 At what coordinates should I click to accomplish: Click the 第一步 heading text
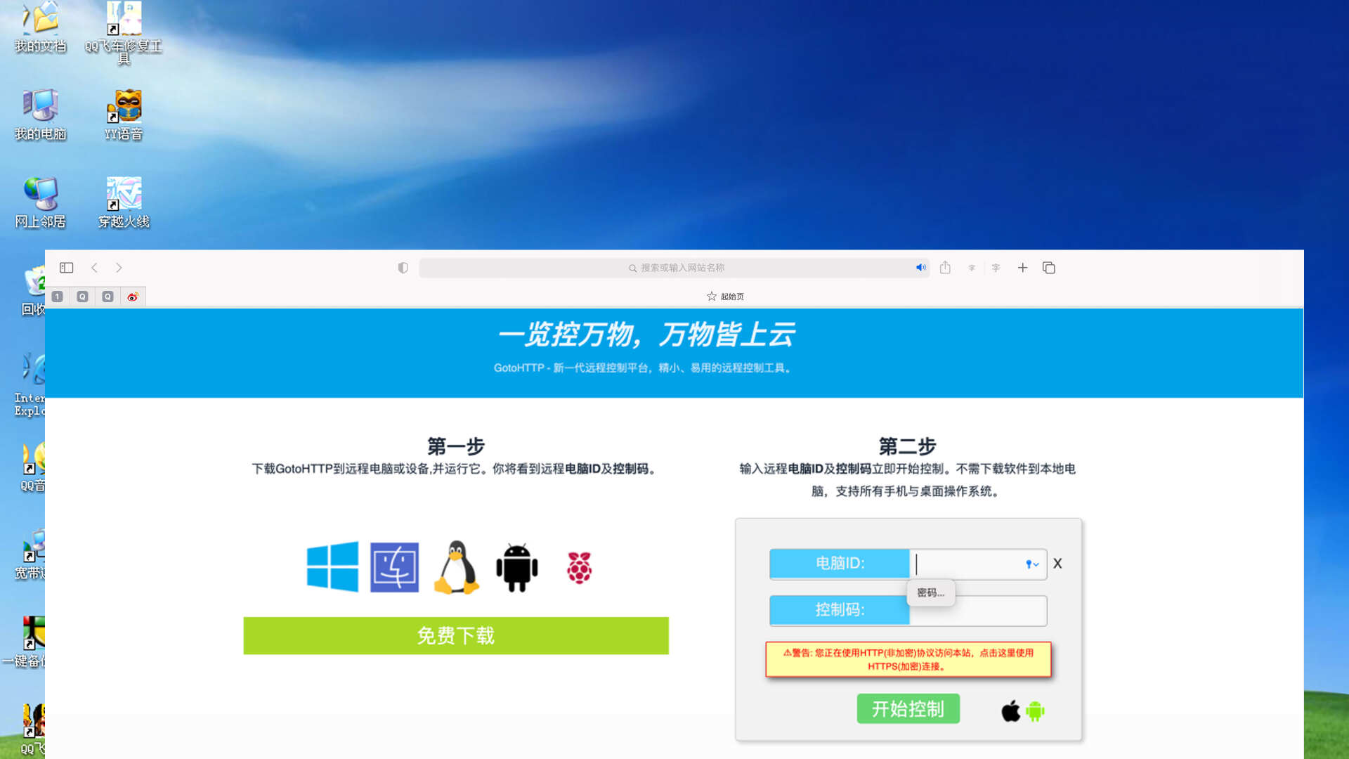(456, 446)
